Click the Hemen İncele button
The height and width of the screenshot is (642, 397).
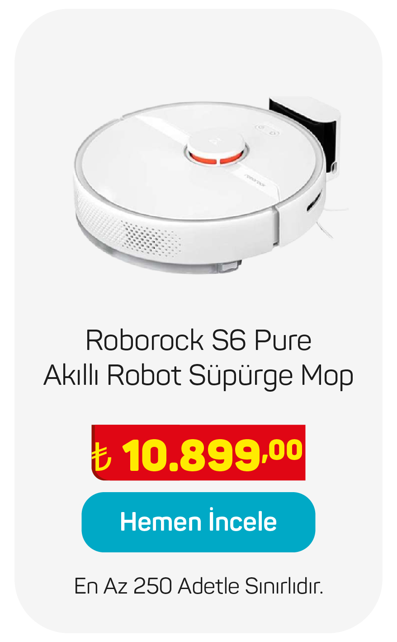click(198, 522)
